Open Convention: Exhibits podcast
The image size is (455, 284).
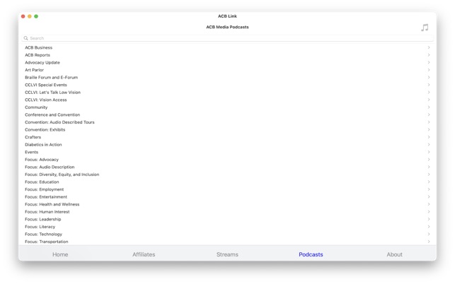pos(228,129)
